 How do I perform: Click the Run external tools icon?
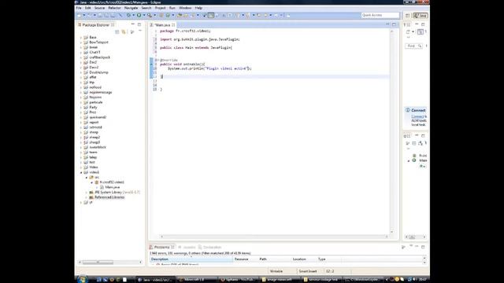(x=150, y=15)
